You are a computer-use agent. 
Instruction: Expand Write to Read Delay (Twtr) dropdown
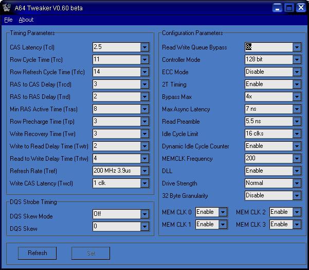point(144,146)
